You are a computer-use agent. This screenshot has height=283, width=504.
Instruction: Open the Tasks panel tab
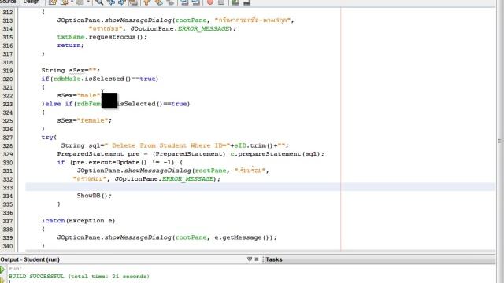point(274,259)
